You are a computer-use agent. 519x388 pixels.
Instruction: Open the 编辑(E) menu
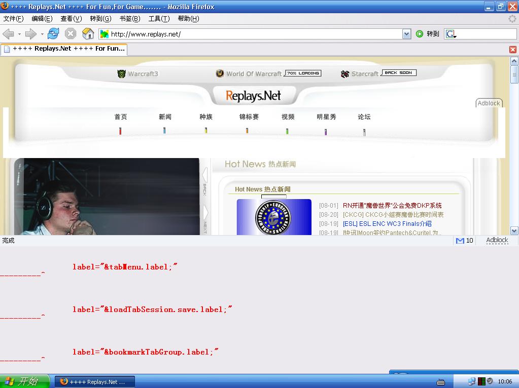(42, 19)
